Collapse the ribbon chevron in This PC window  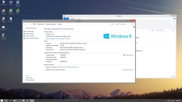pyautogui.click(x=173, y=19)
